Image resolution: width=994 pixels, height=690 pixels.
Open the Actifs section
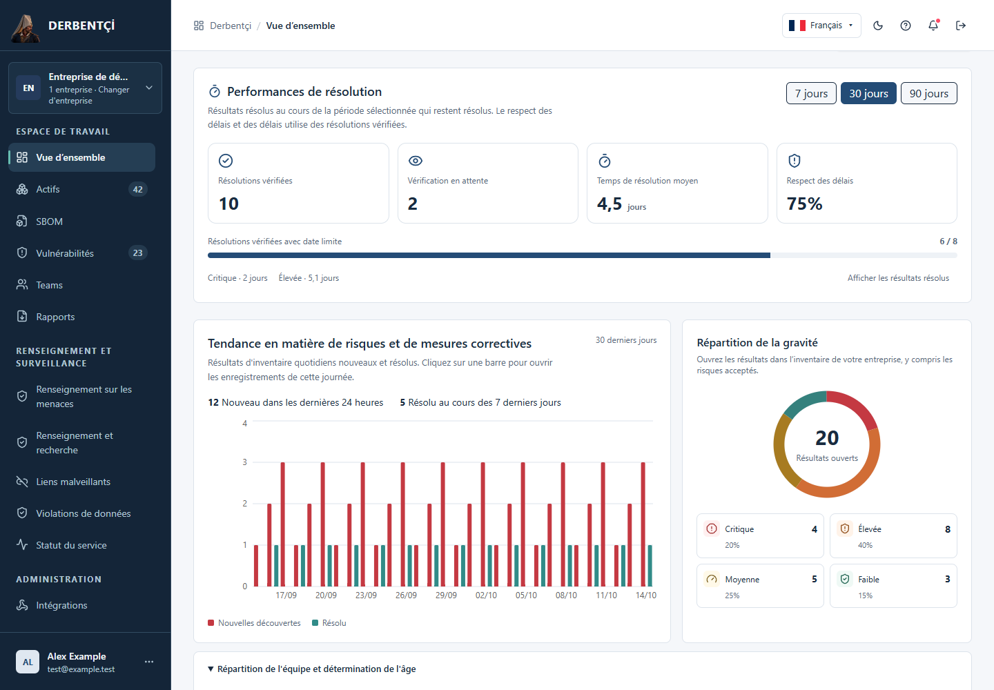click(x=81, y=189)
